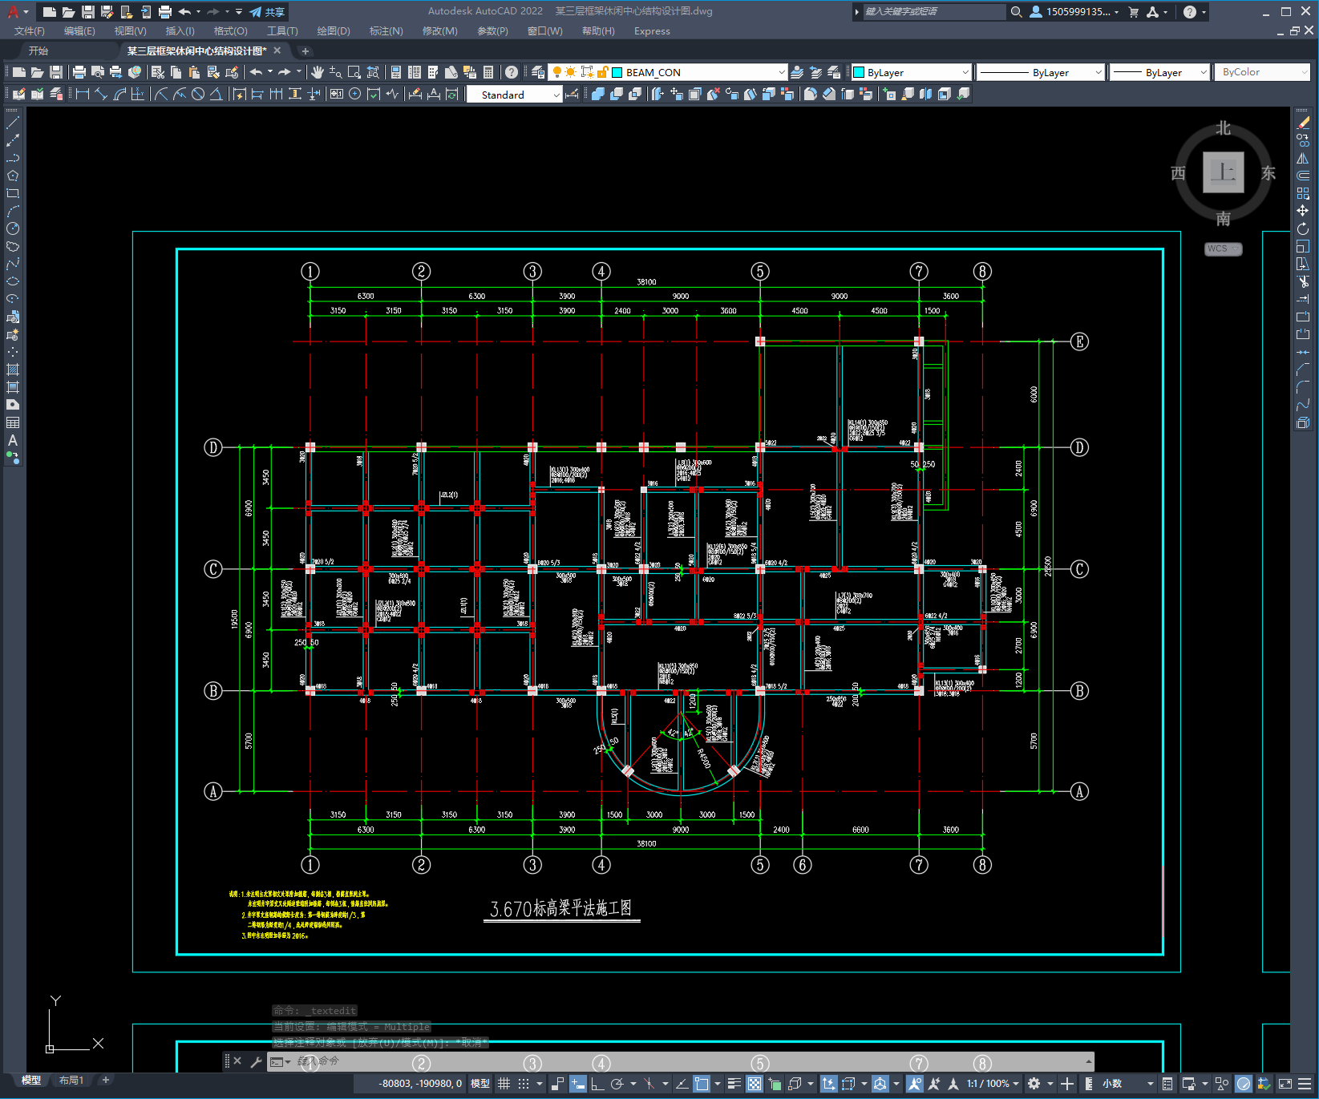The height and width of the screenshot is (1099, 1319).
Task: Click the Pan hand tool icon
Action: pyautogui.click(x=317, y=72)
